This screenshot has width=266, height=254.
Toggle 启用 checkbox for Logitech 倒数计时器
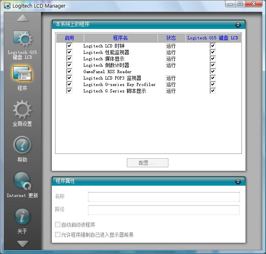coord(69,65)
